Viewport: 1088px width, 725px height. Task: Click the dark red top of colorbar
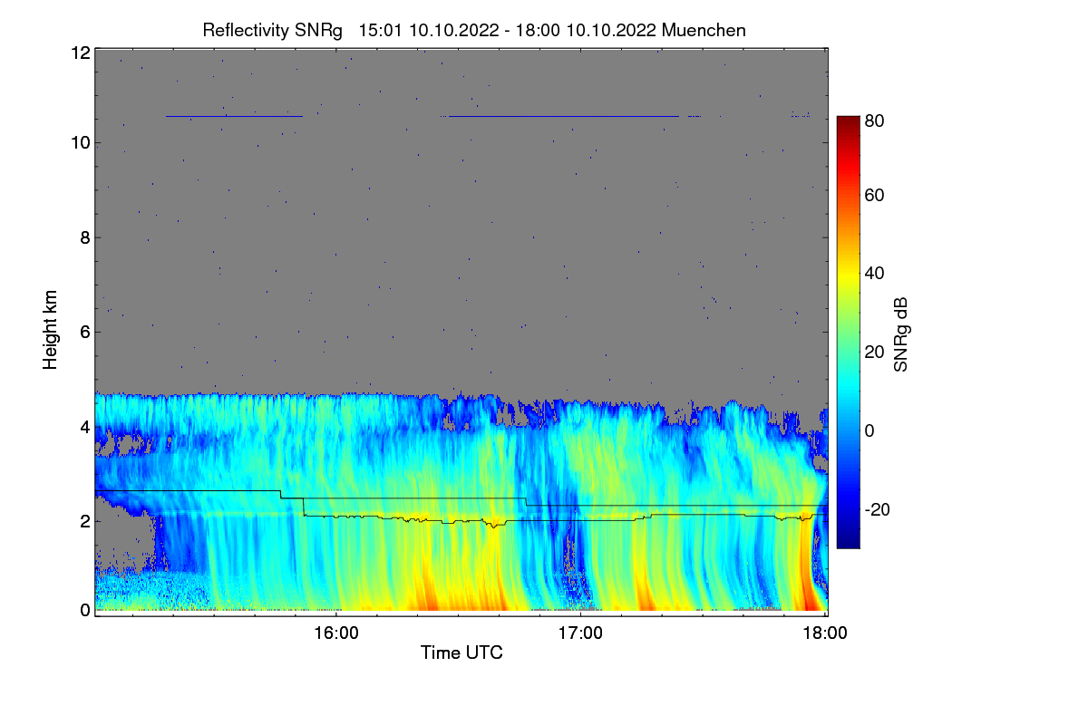[847, 121]
